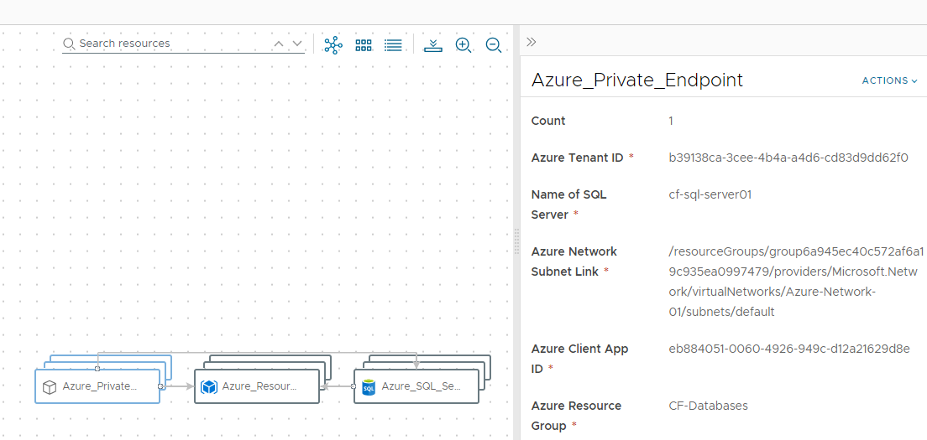Select the Azure_Resour node on canvas
This screenshot has width=927, height=440.
pos(257,386)
